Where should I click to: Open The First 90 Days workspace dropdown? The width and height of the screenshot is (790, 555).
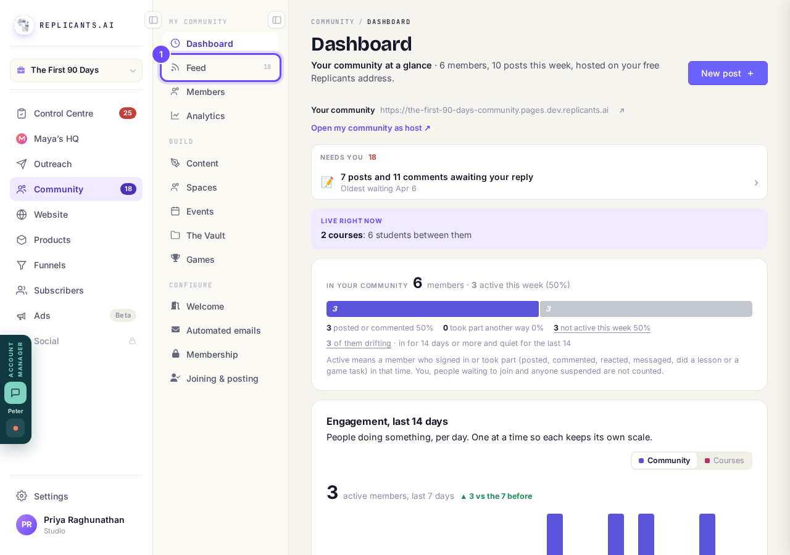click(77, 70)
